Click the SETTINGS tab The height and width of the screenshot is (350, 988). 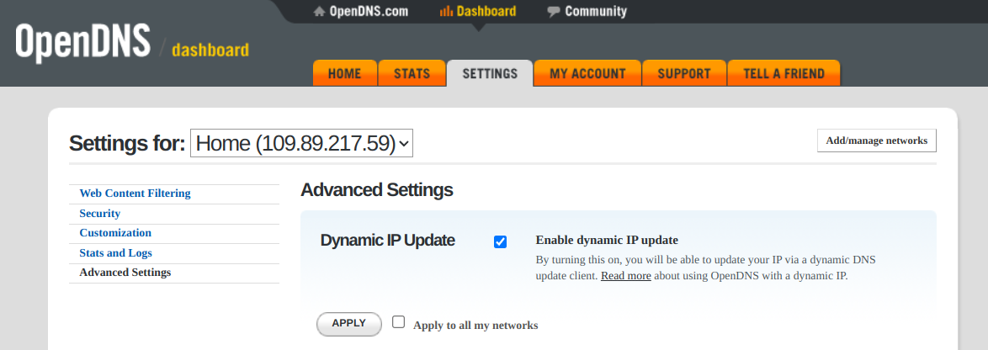[x=490, y=73]
